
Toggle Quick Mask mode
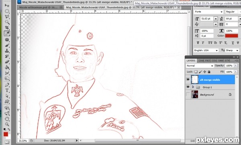7,142
